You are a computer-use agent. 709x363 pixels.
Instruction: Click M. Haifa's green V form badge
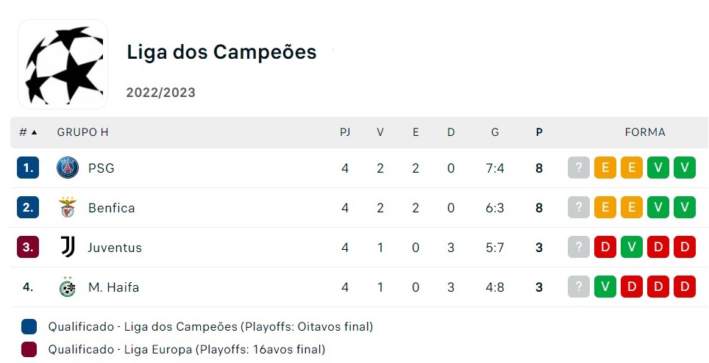tap(605, 287)
